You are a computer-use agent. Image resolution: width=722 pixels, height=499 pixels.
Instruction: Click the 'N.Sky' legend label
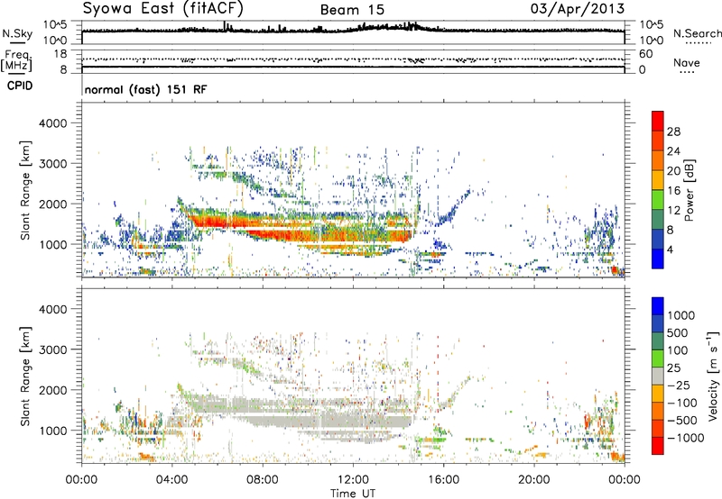tap(17, 33)
